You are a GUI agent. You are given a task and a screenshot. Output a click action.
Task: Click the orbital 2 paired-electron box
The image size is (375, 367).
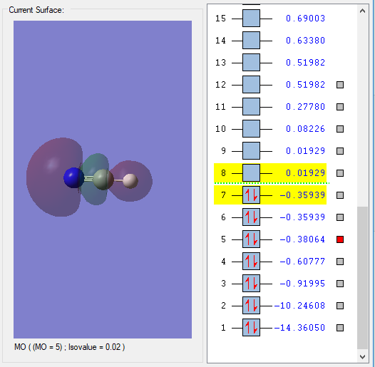pyautogui.click(x=251, y=306)
